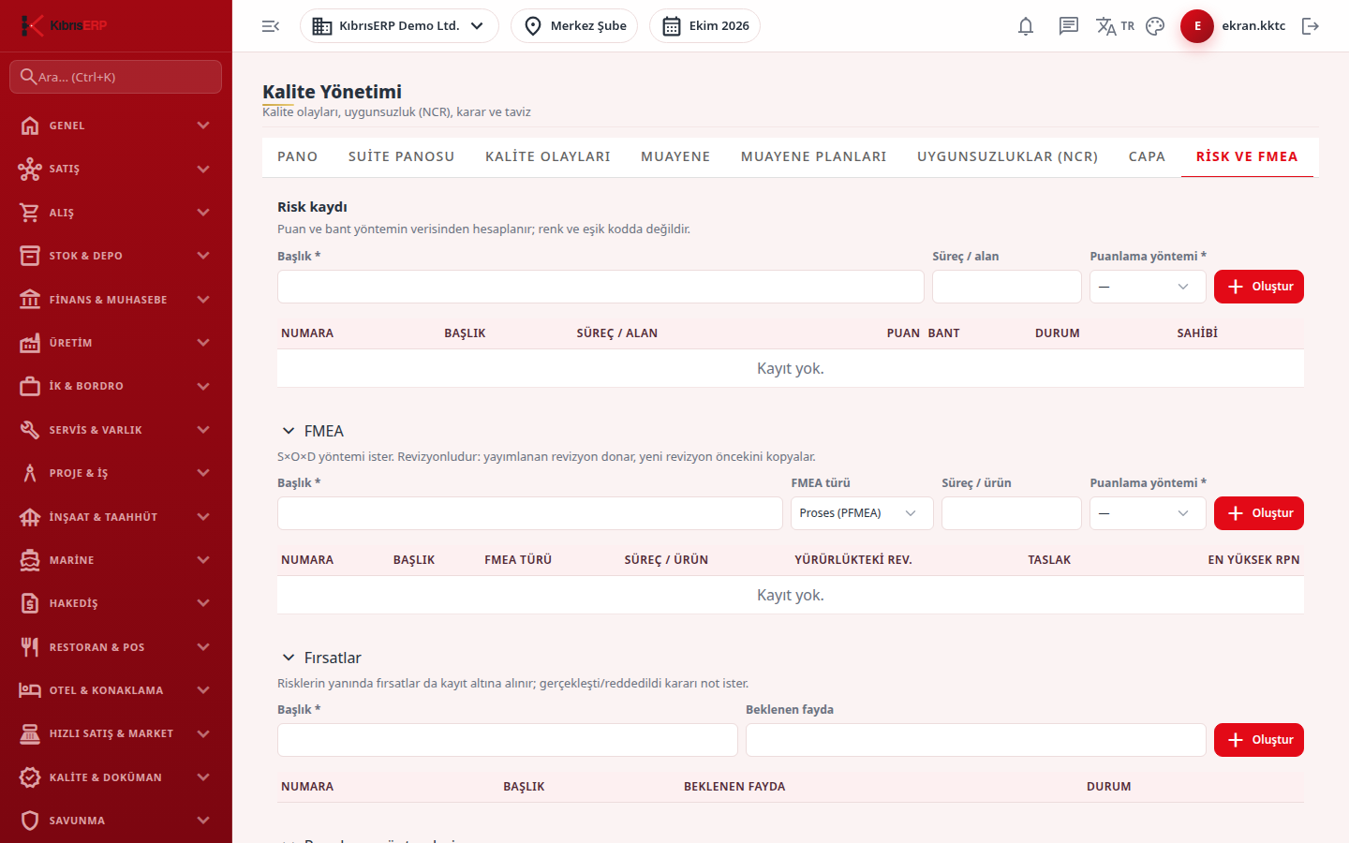Click the logout icon
The height and width of the screenshot is (843, 1349).
1311,26
